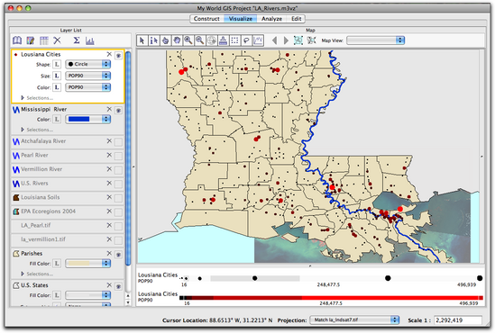
Task: Remove the Lousiana Cities layer X
Action: point(109,54)
